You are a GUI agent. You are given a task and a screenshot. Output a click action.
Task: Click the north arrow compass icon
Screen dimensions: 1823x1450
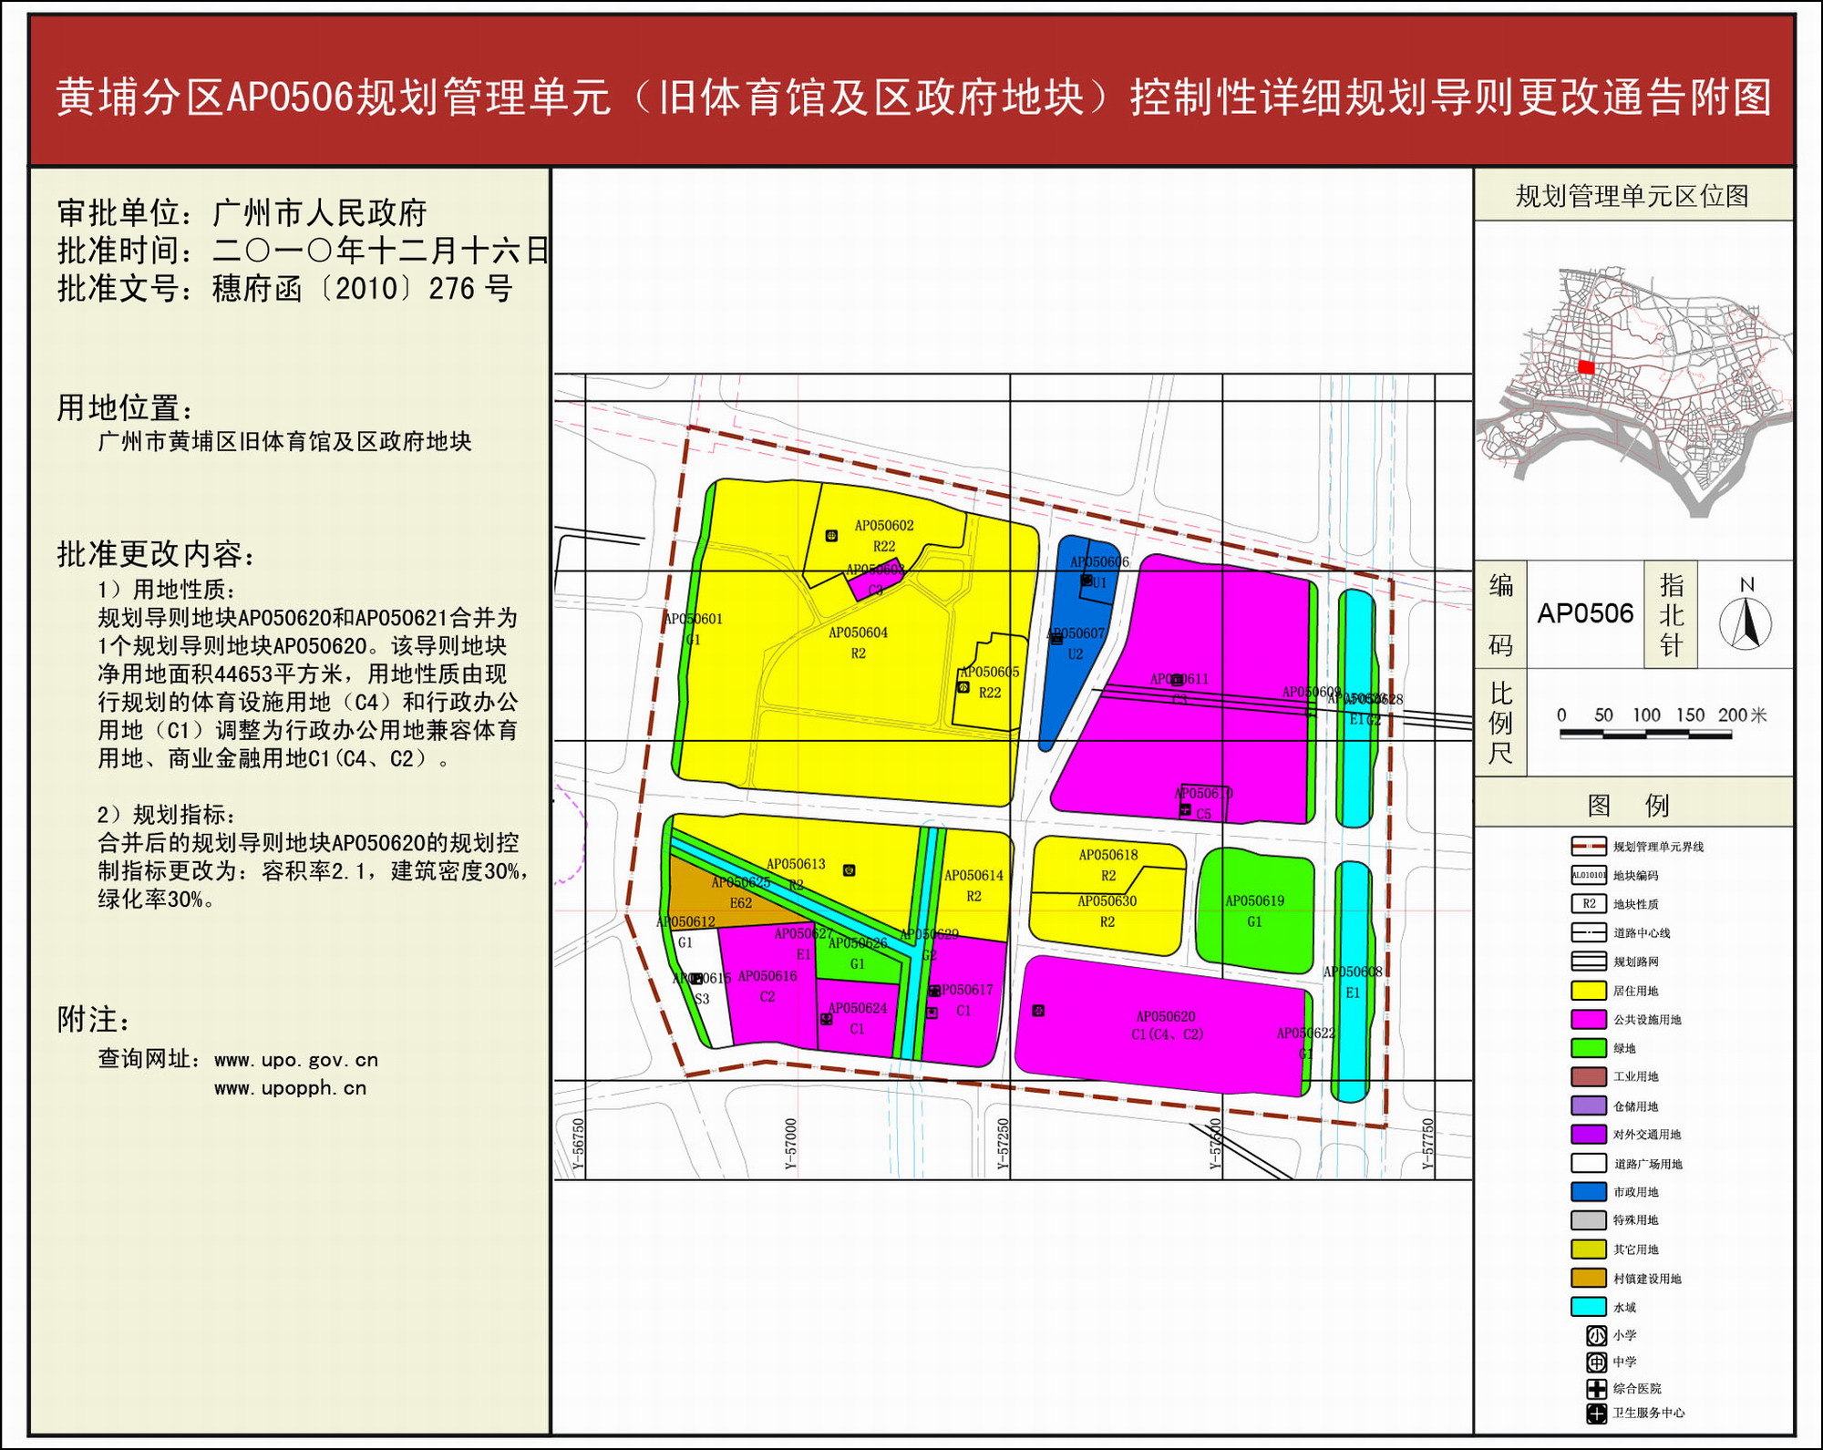coord(1746,622)
